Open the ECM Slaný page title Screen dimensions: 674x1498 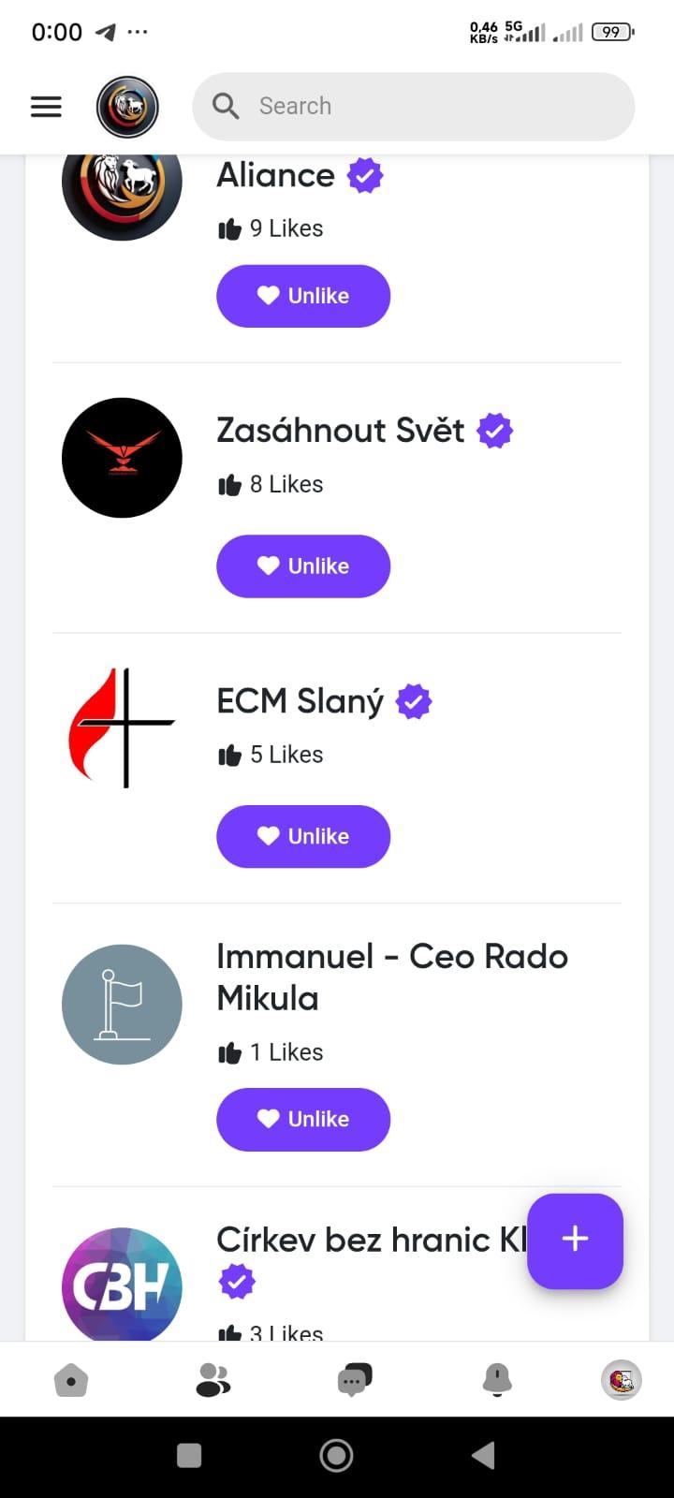(300, 701)
